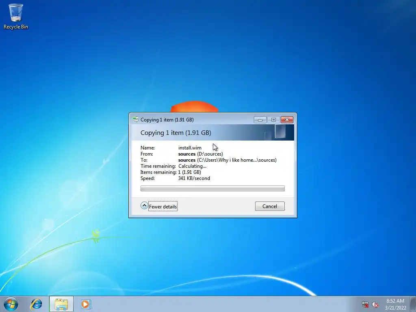Image resolution: width=416 pixels, height=312 pixels.
Task: Minimize the Copying 1 item dialog
Action: tap(260, 120)
